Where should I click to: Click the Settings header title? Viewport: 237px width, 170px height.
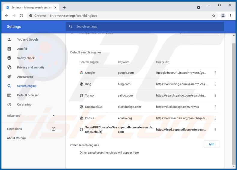pyautogui.click(x=14, y=27)
